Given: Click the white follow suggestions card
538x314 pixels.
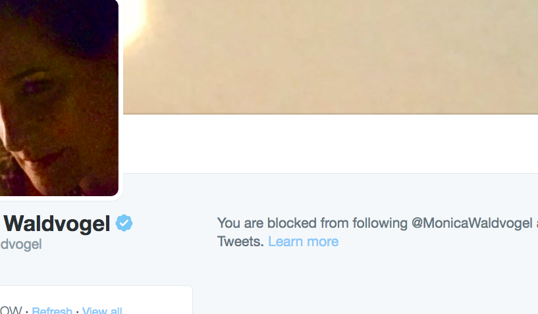Looking at the screenshot, I should (96, 300).
